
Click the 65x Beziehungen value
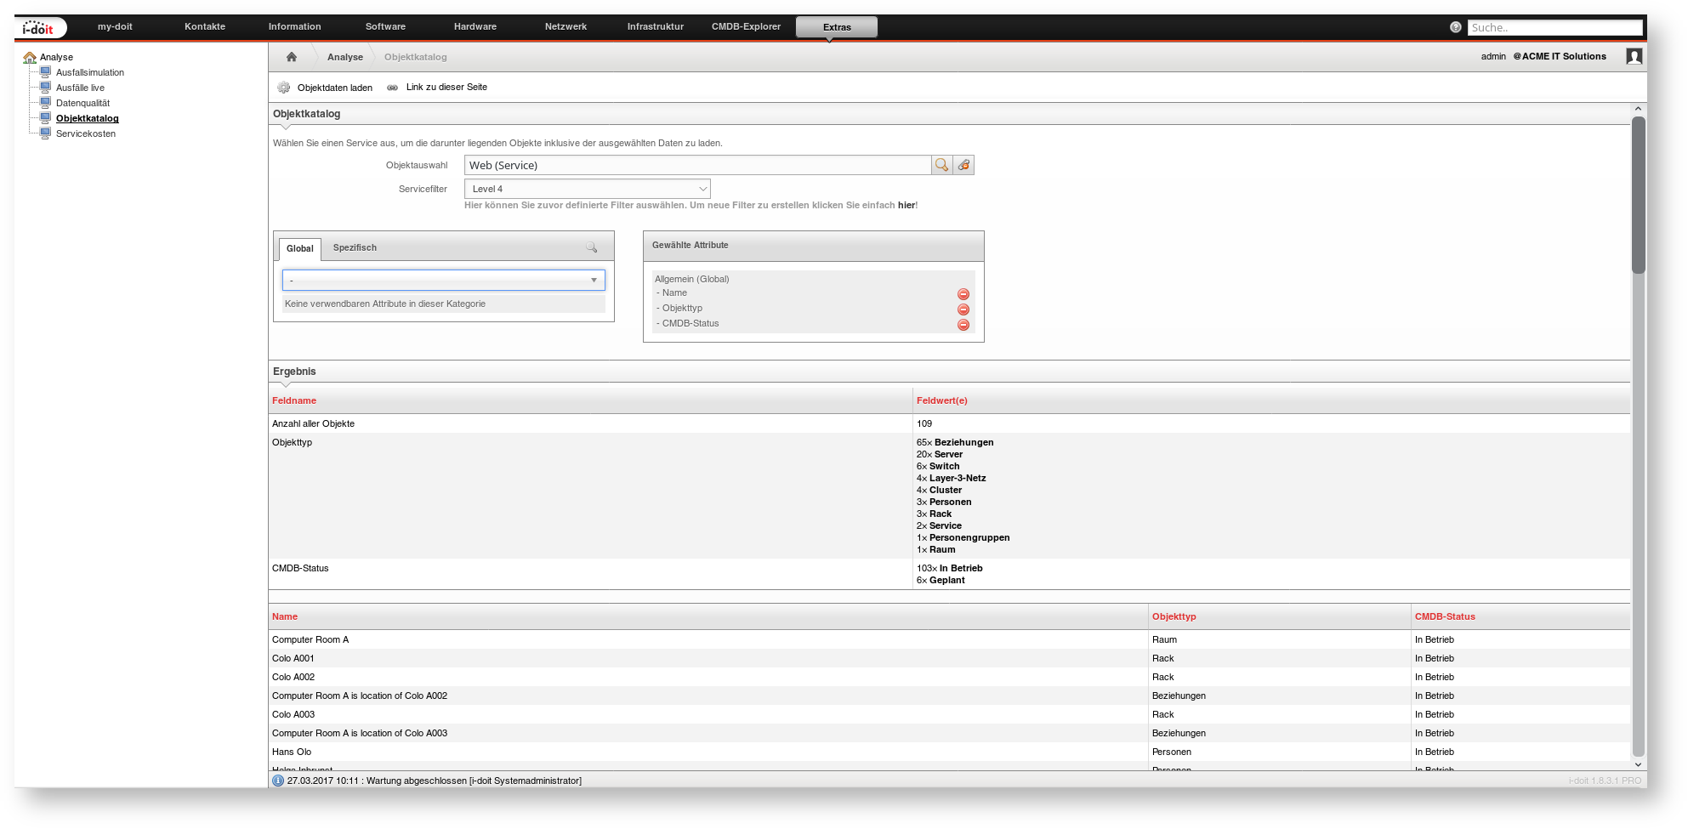[x=955, y=442]
